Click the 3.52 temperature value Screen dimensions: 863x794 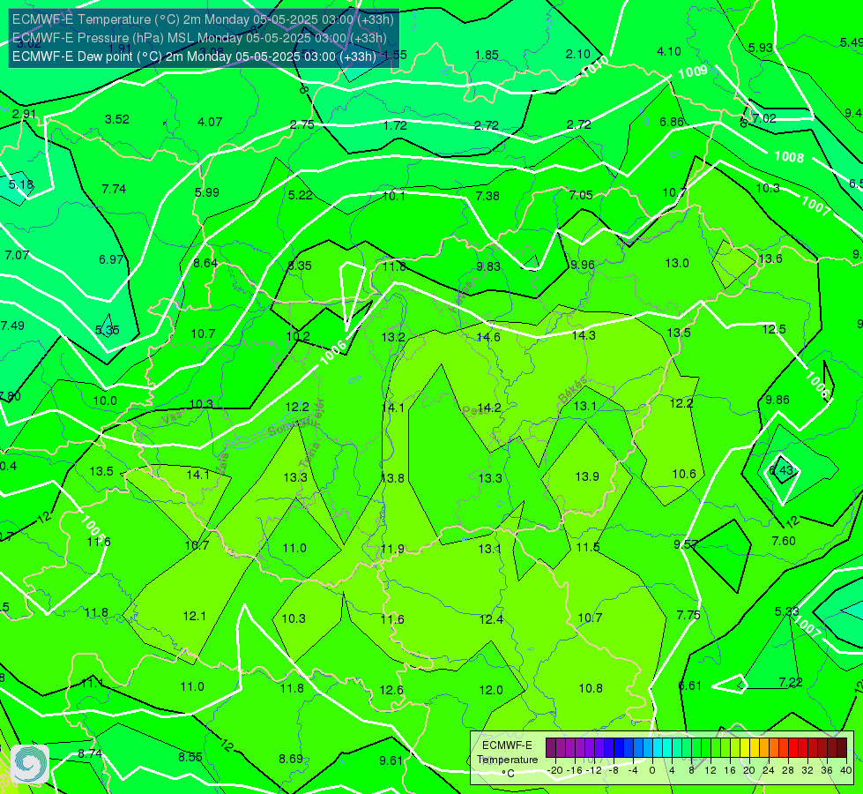(116, 120)
